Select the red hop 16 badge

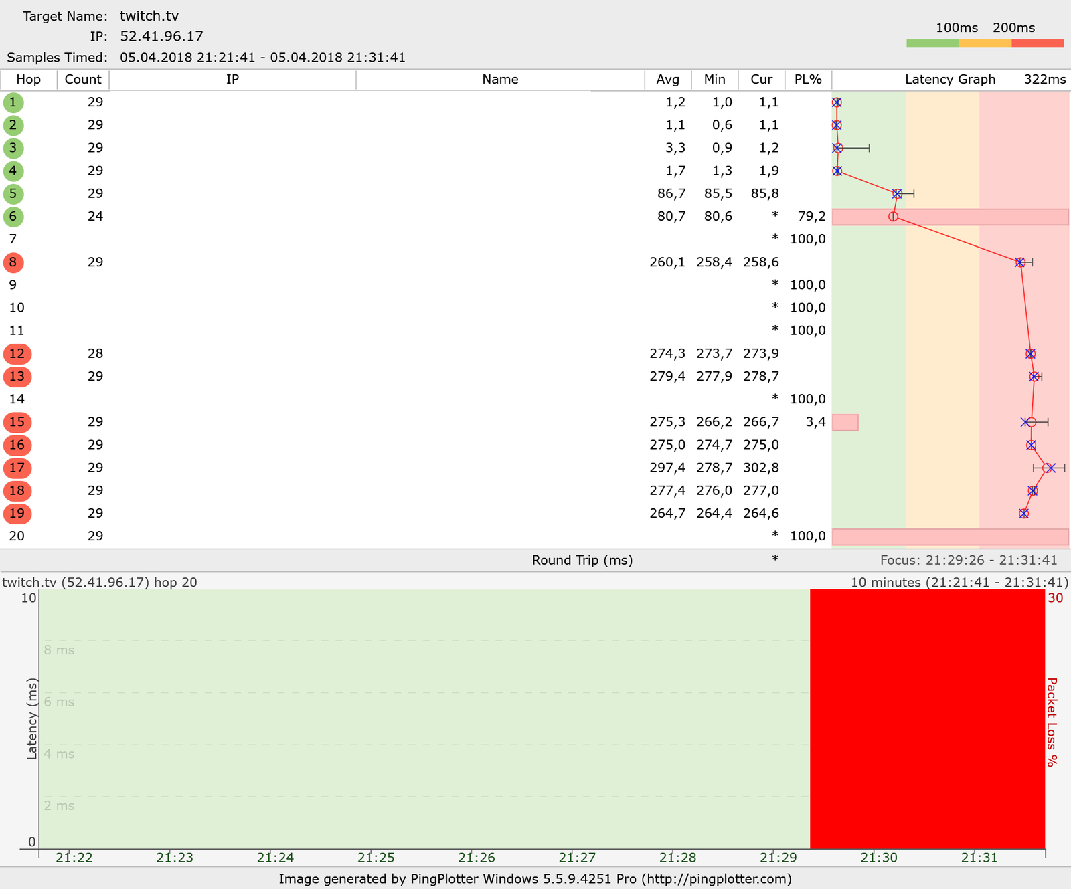click(x=17, y=445)
